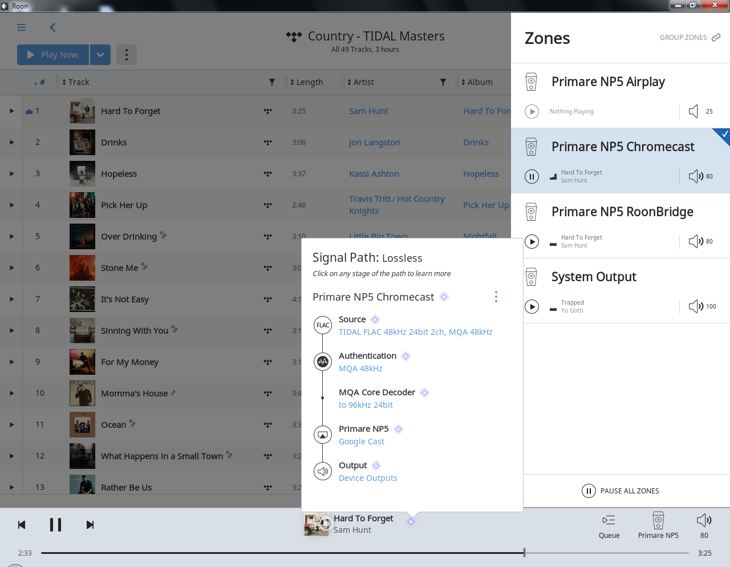Pause the Primare NP5 Chromecast zone
Screen dimensions: 730x567
coord(532,177)
